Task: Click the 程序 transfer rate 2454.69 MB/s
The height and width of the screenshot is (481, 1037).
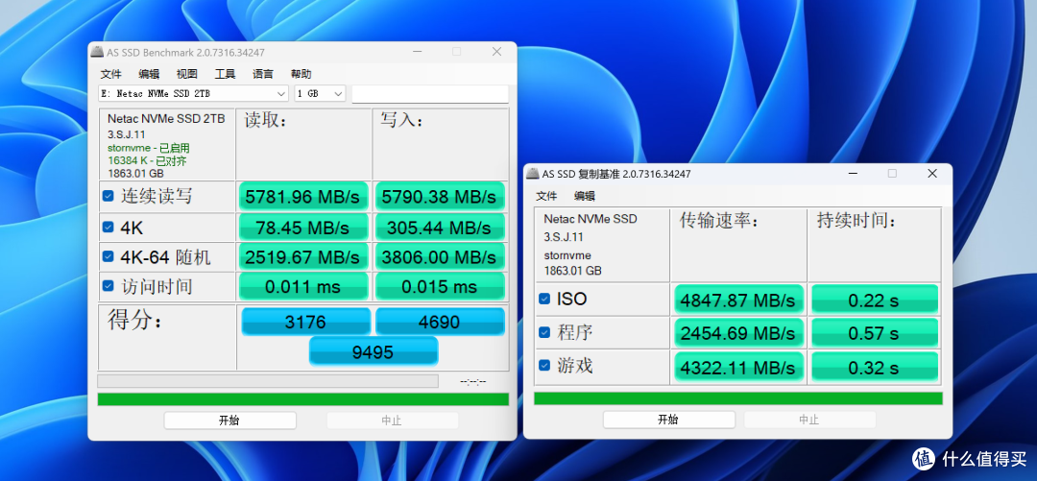Action: (738, 333)
